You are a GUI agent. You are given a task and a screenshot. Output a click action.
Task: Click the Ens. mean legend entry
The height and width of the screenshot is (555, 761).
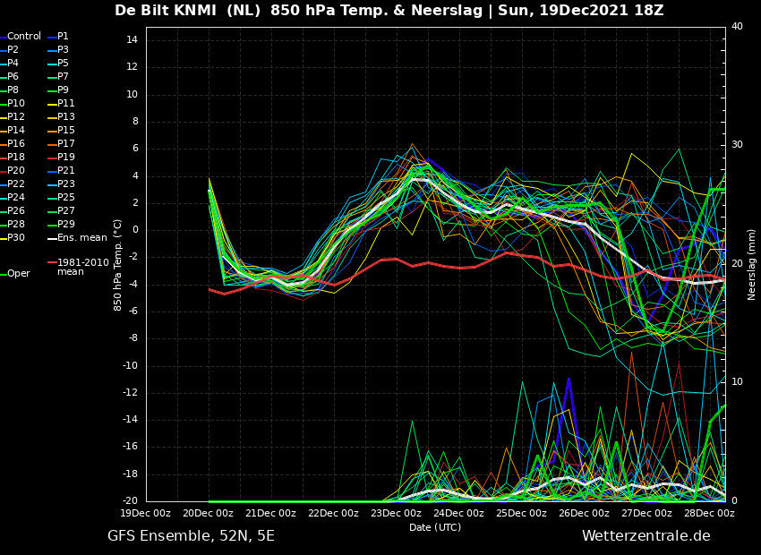pos(81,238)
